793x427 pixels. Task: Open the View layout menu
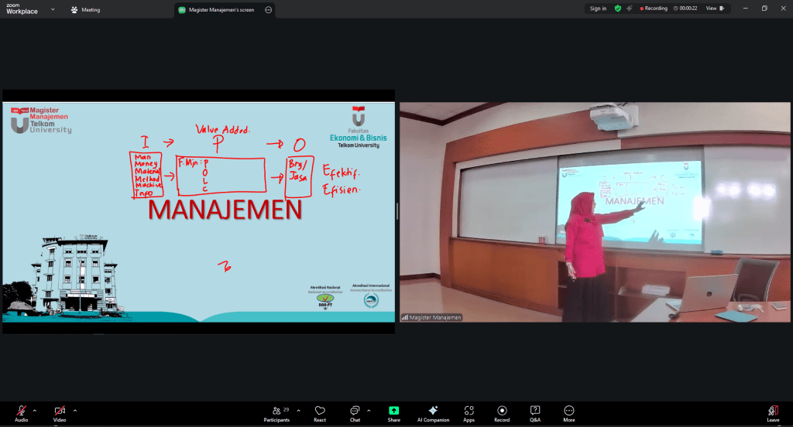716,9
